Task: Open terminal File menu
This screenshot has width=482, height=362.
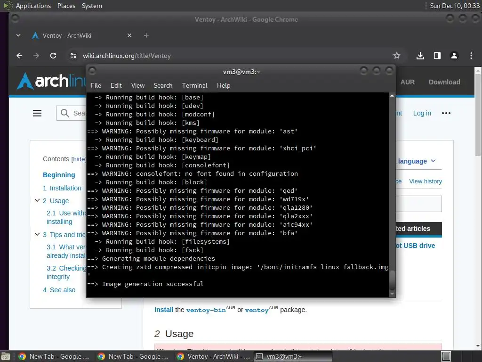Action: coord(96,86)
